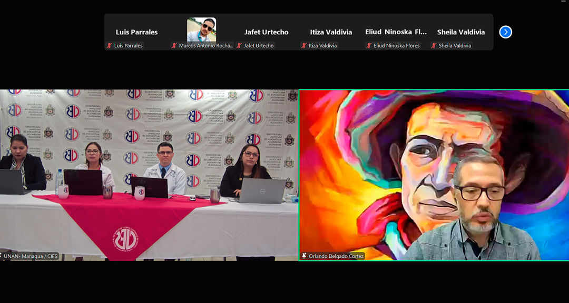
Task: Click Sheila Valdivia's muted microphone icon
Action: coord(434,46)
